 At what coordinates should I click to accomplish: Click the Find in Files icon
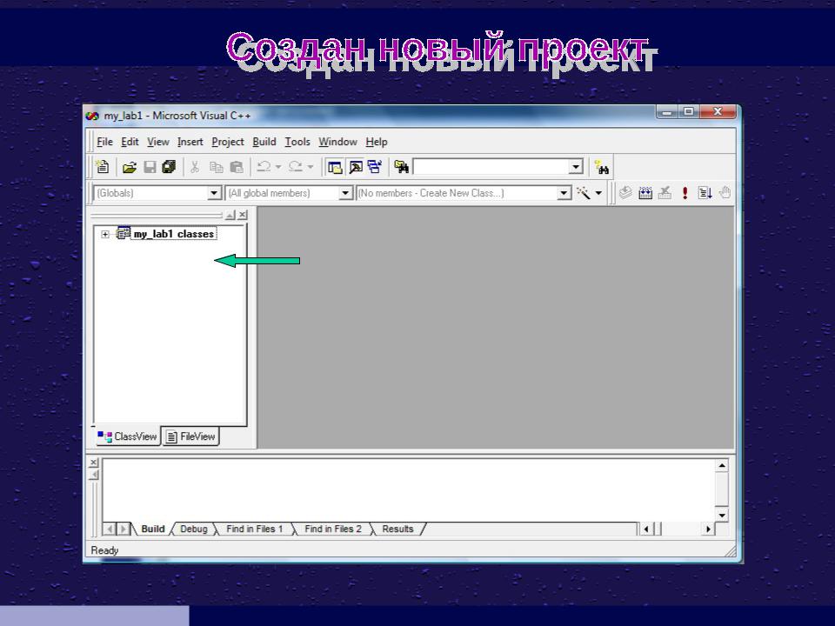pos(402,167)
